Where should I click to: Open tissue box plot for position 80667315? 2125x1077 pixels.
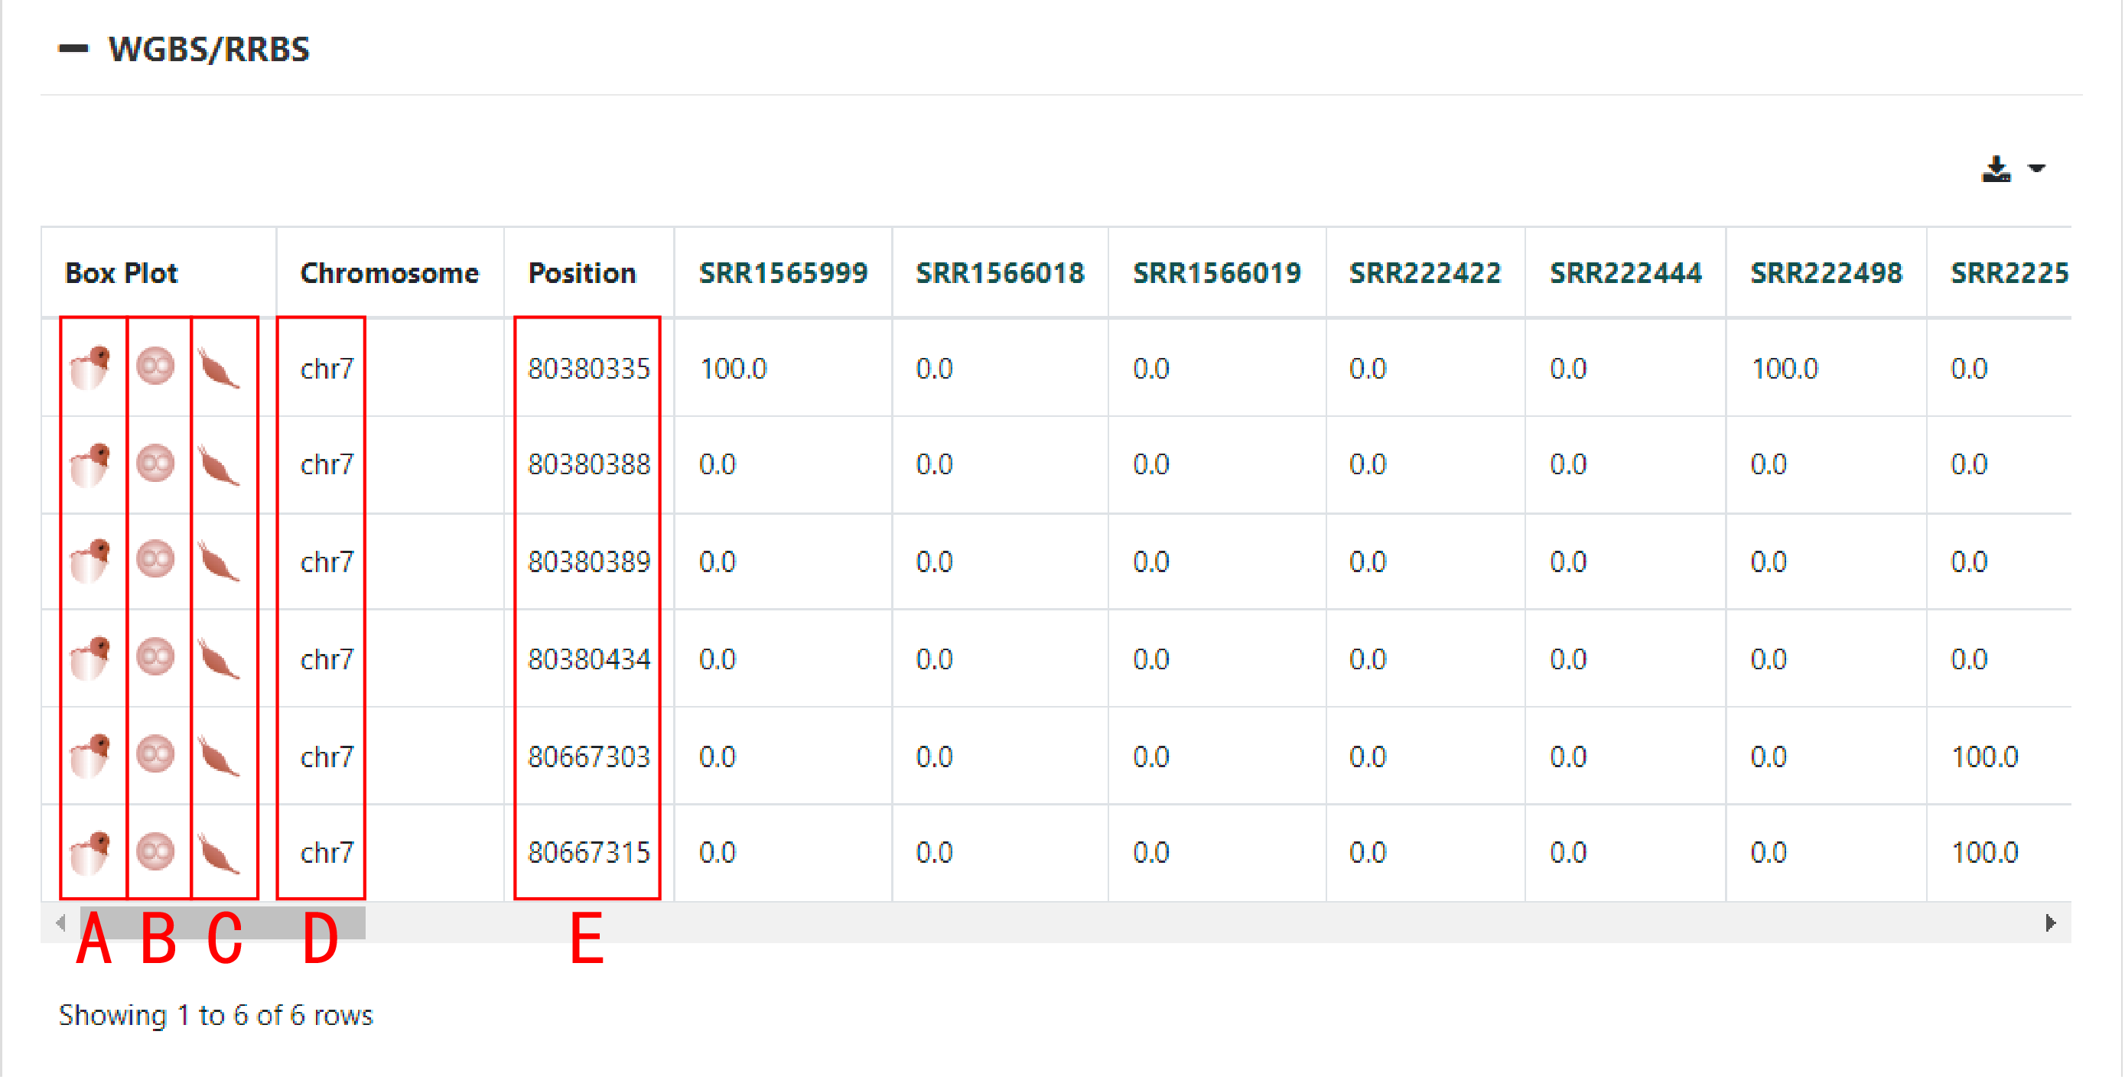tap(91, 853)
